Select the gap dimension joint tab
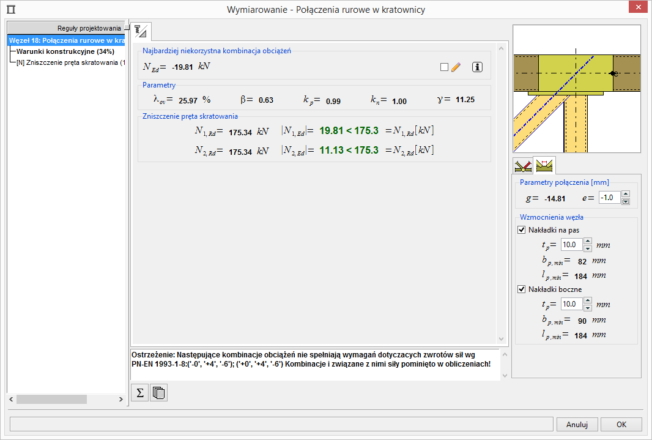The image size is (652, 440). tap(544, 166)
